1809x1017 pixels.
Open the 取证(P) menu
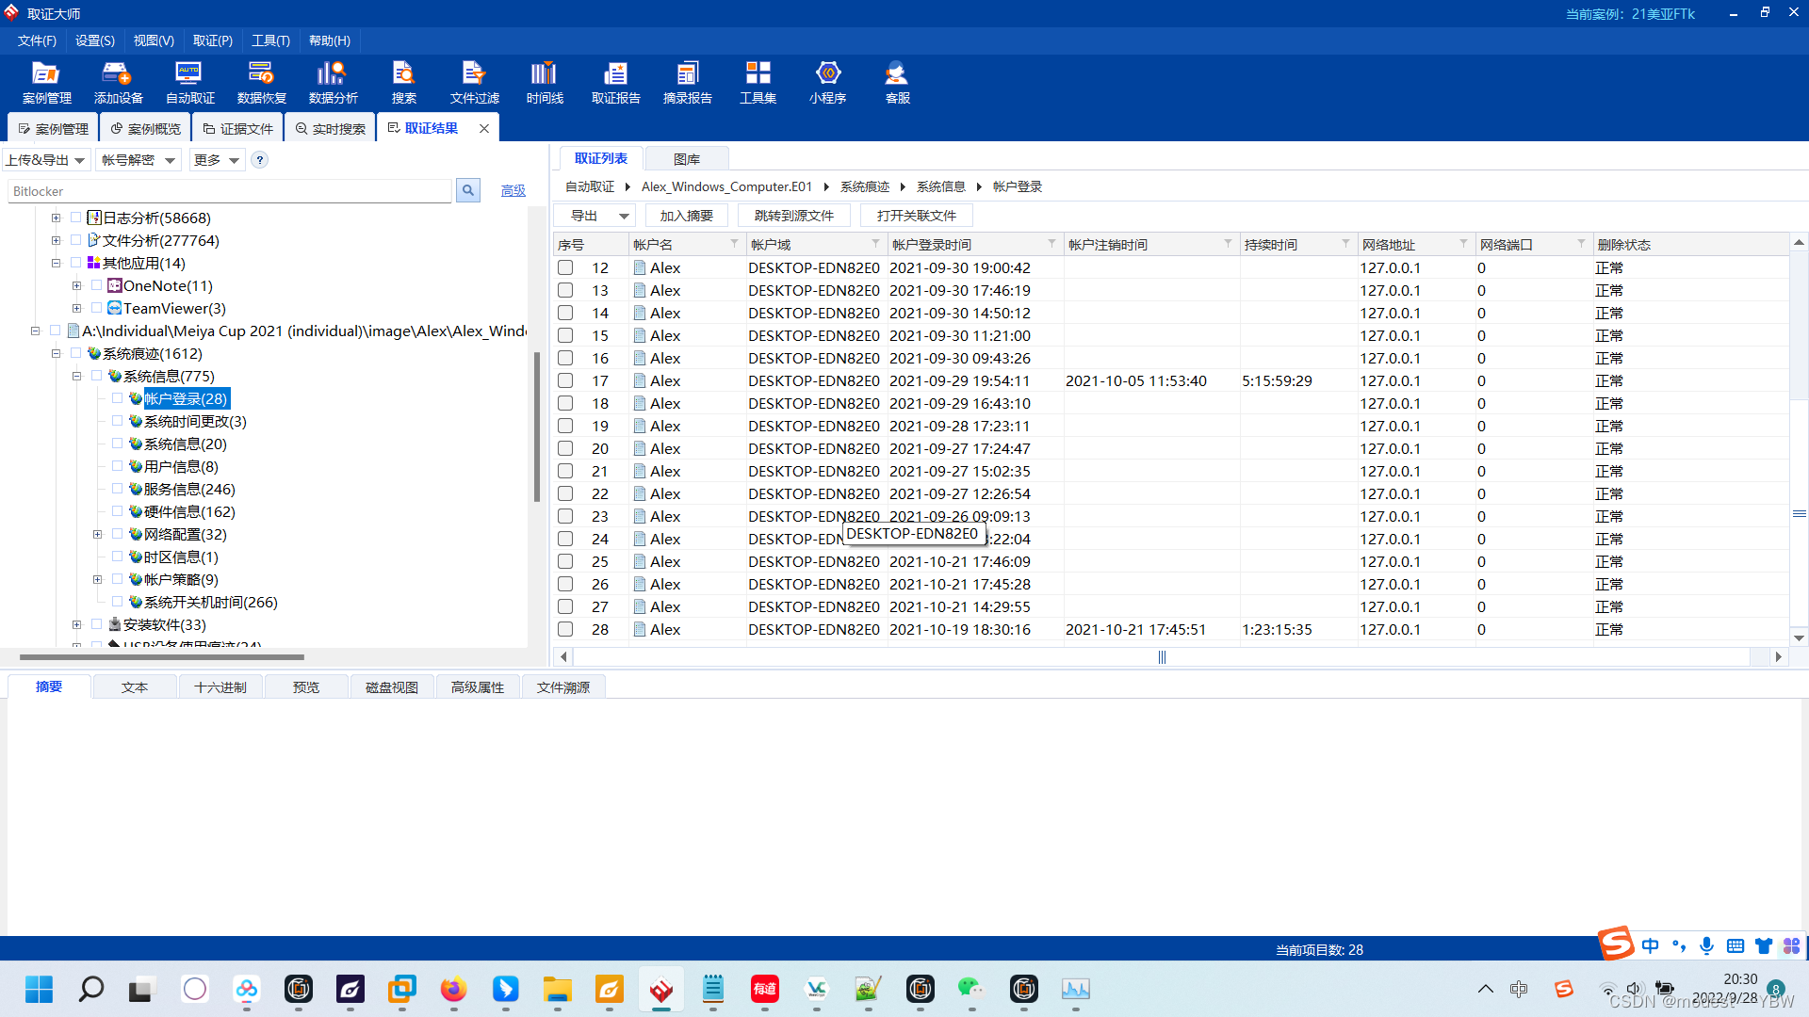(212, 40)
